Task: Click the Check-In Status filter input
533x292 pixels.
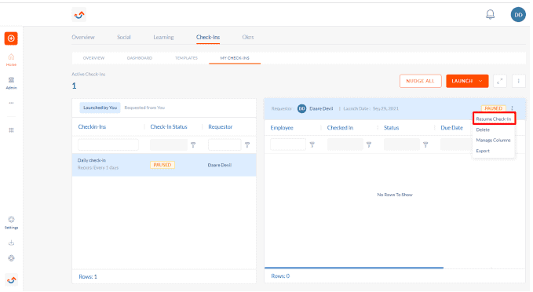Action: point(169,144)
